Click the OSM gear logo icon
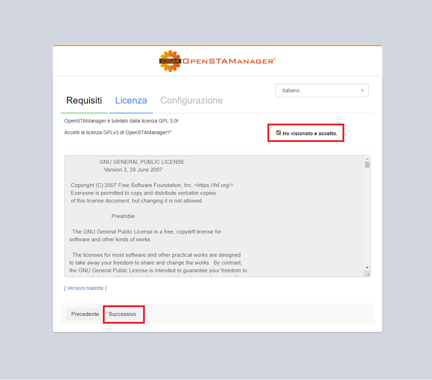The image size is (432, 380). 170,61
